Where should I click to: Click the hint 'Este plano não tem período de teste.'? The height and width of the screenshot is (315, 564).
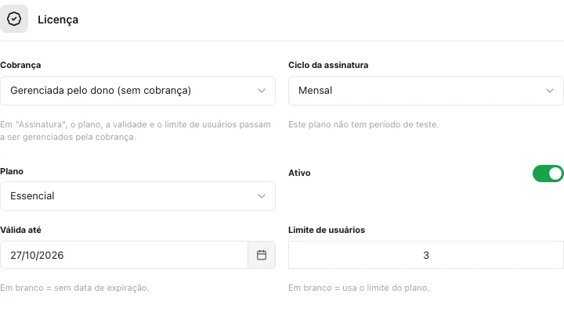(x=363, y=124)
